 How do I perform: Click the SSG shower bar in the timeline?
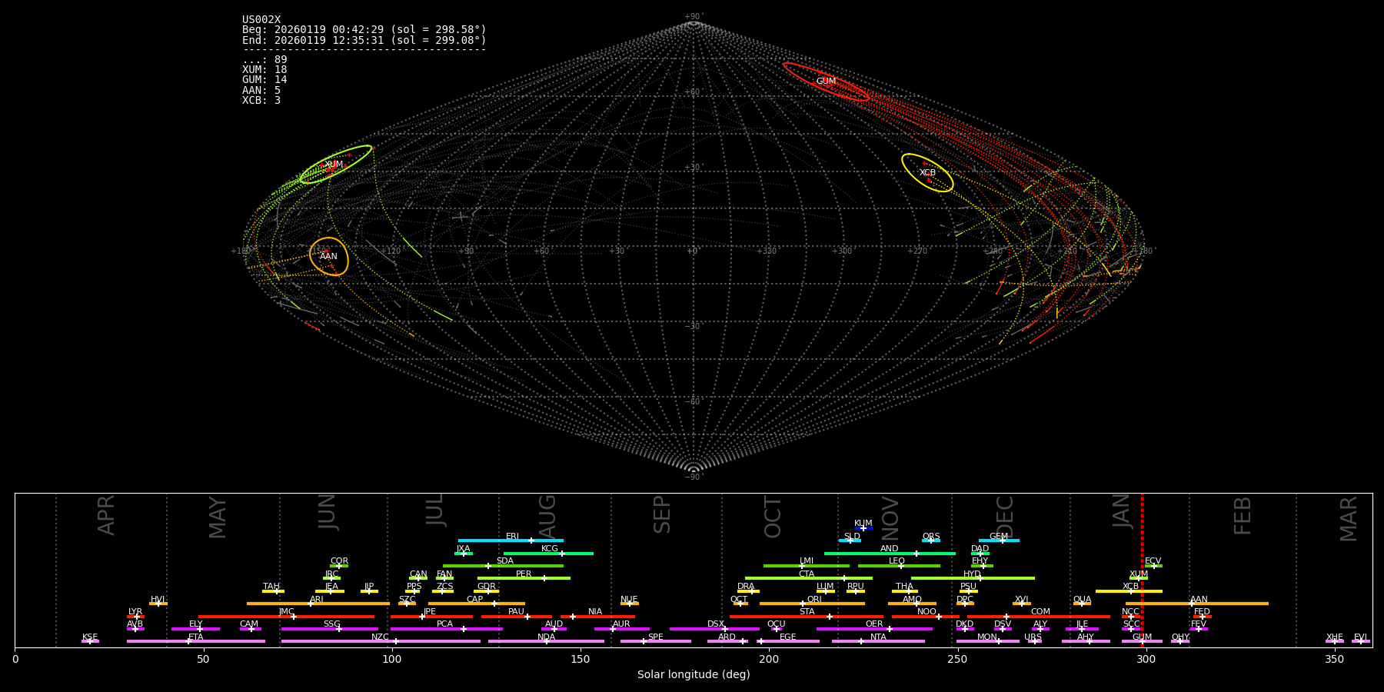pos(329,629)
